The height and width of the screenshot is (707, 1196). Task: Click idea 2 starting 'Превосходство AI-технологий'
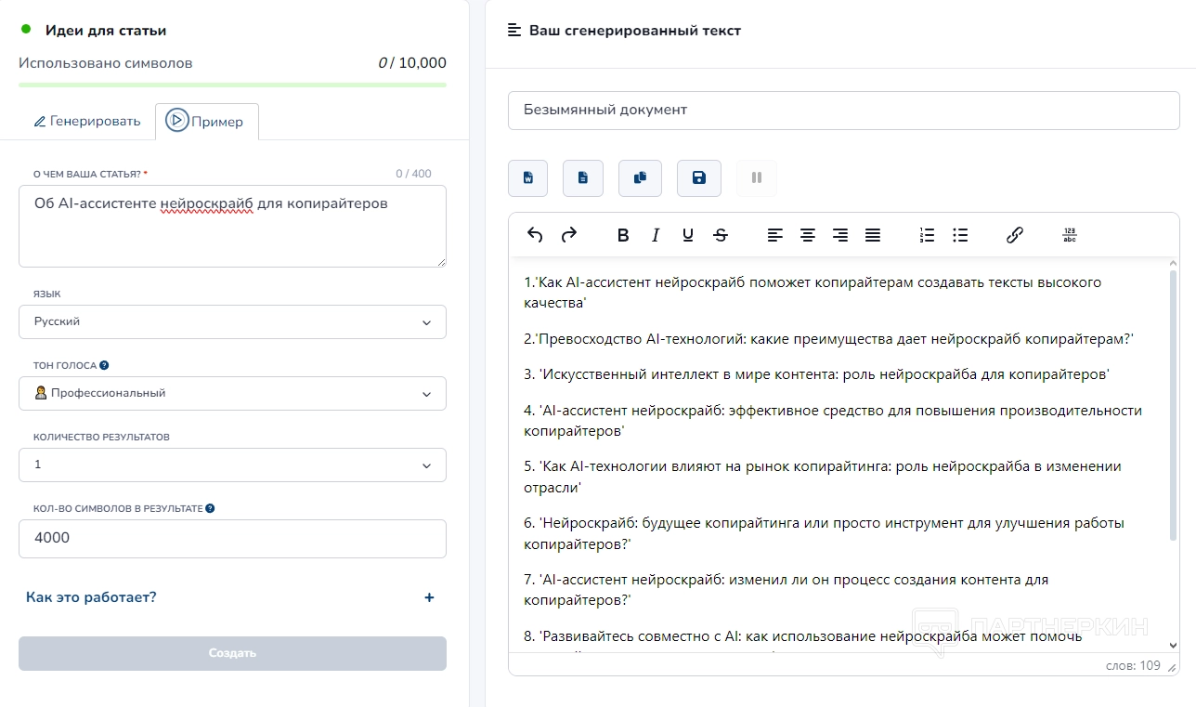[x=828, y=339]
